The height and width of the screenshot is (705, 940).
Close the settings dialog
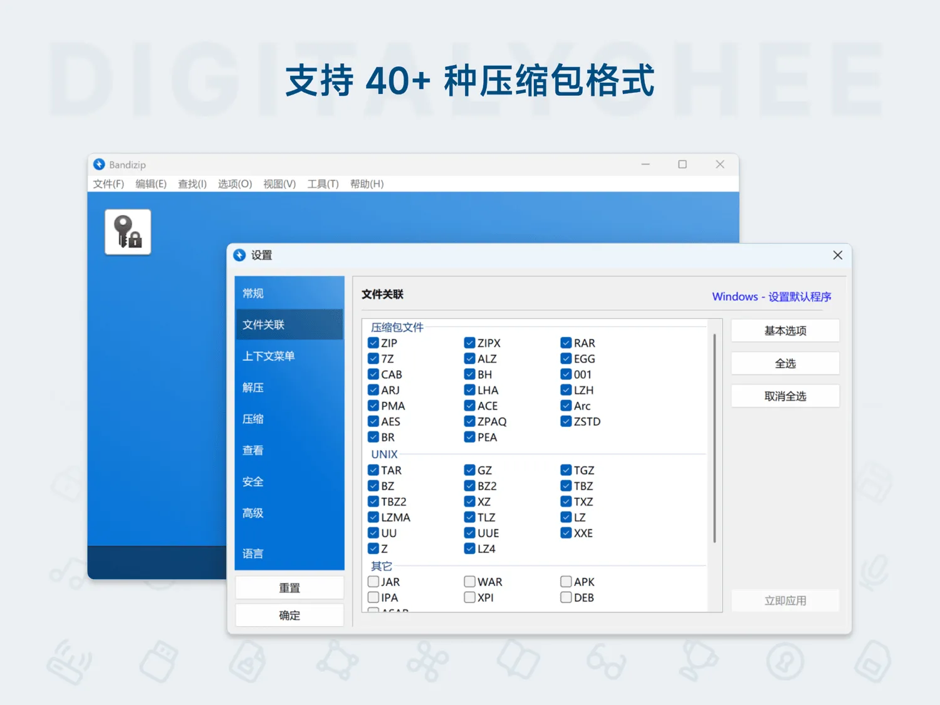[x=837, y=255]
